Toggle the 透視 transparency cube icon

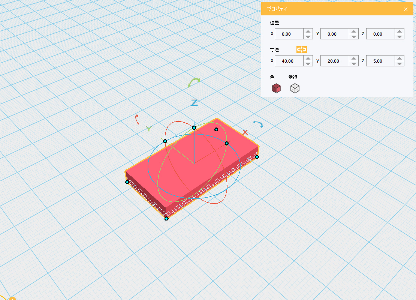(x=295, y=88)
